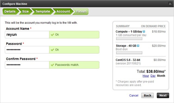The height and width of the screenshot is (103, 174).
Task: Go to the Size step
Action: (25, 11)
